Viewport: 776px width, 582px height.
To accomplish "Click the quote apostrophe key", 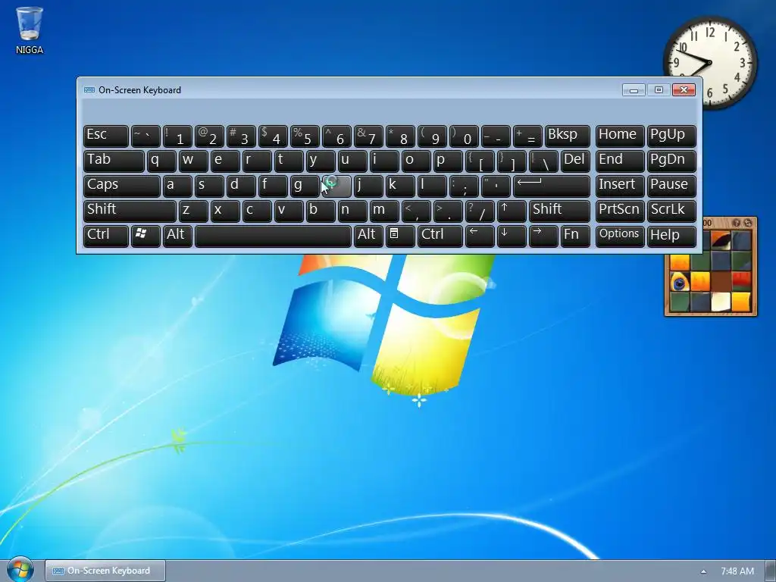I will (x=496, y=186).
